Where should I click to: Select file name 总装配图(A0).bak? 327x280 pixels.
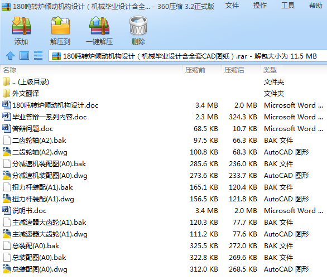point(39,258)
